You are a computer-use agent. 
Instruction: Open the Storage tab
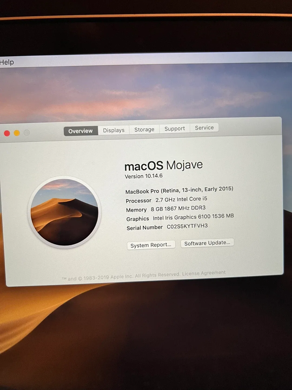144,129
